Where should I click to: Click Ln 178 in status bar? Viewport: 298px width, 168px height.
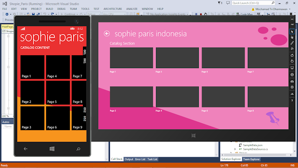click(224, 165)
